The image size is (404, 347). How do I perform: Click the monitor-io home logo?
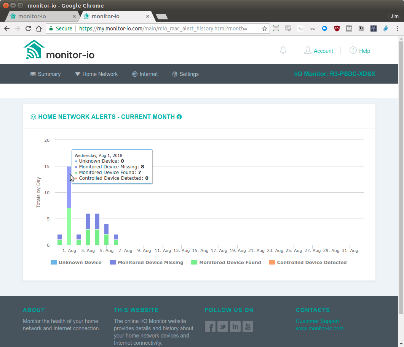58,50
